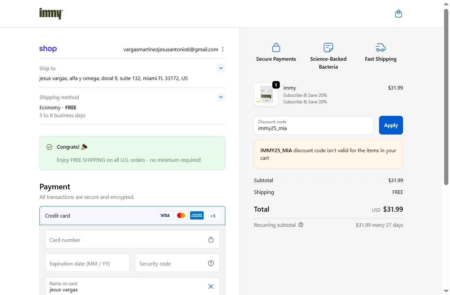Select the Credit card payment option
The width and height of the screenshot is (450, 295).
click(132, 216)
